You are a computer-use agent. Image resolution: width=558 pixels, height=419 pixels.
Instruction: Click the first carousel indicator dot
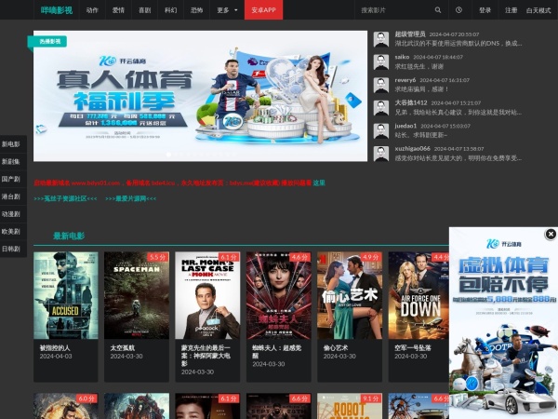(168, 155)
